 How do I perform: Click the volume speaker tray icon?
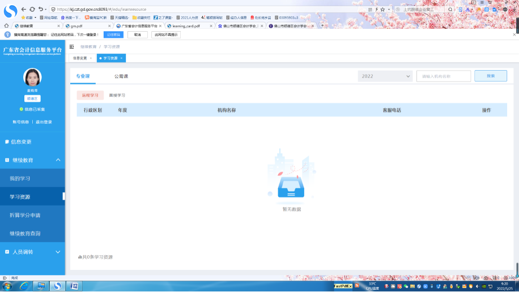(x=477, y=286)
